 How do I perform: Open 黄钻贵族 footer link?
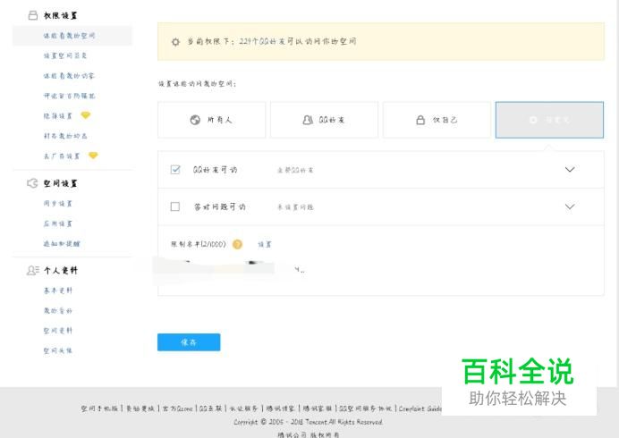point(140,409)
